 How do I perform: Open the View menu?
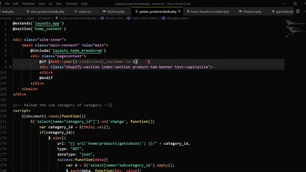42,4
